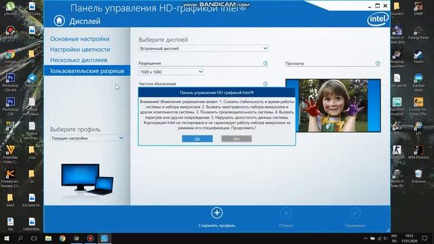Expand the Встроенный дисплей display selector
The image size is (434, 244).
click(203, 48)
